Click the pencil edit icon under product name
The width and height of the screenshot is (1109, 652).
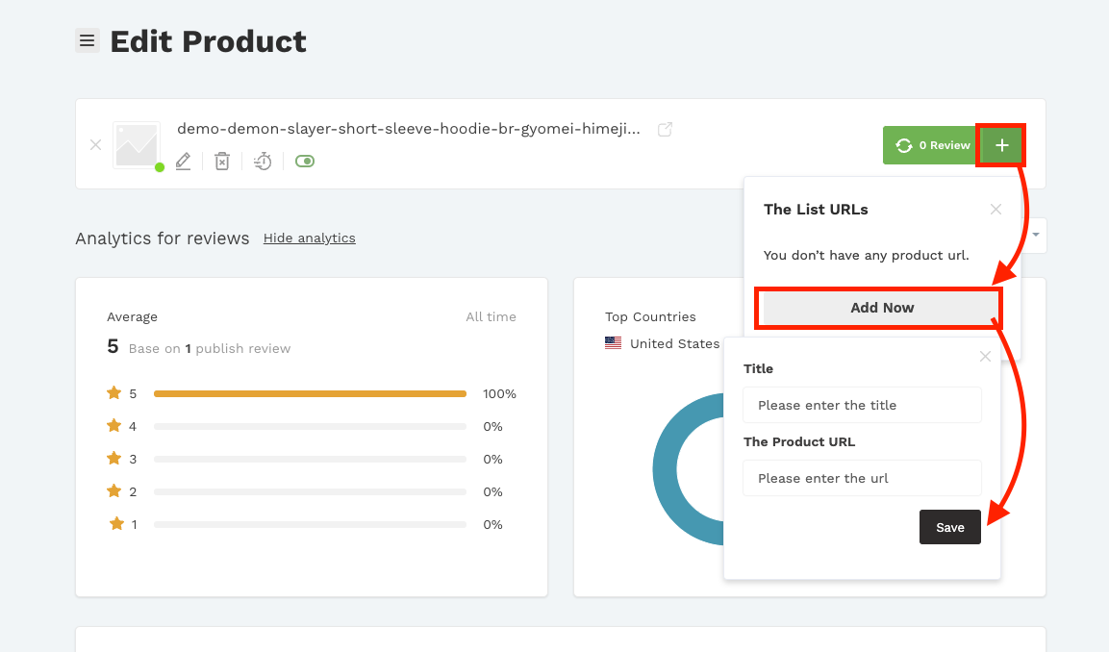tap(183, 162)
